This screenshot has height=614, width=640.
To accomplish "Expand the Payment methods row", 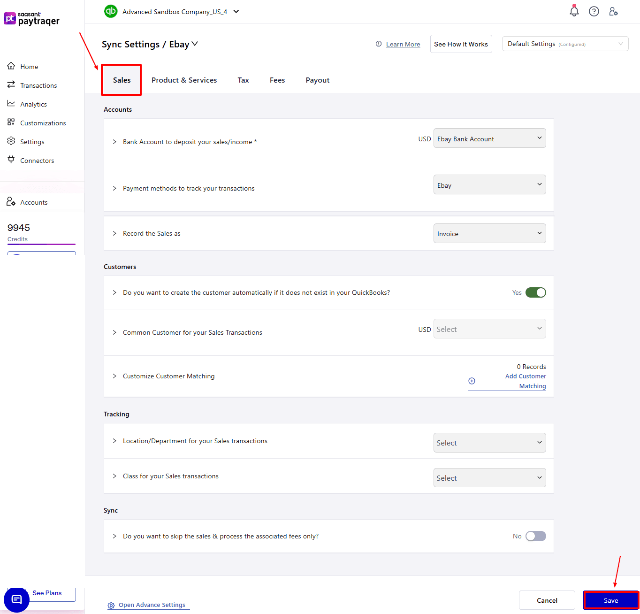I will pos(114,188).
